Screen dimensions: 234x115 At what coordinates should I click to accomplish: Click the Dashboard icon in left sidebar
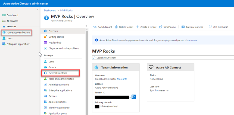coord(4,15)
